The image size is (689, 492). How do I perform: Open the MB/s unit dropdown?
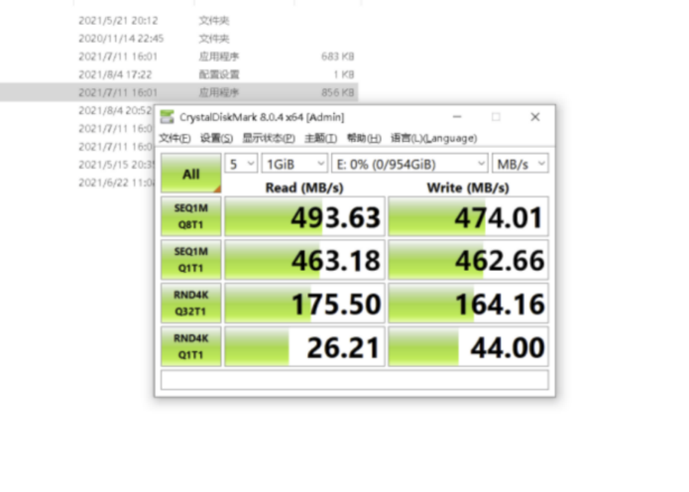pyautogui.click(x=520, y=164)
